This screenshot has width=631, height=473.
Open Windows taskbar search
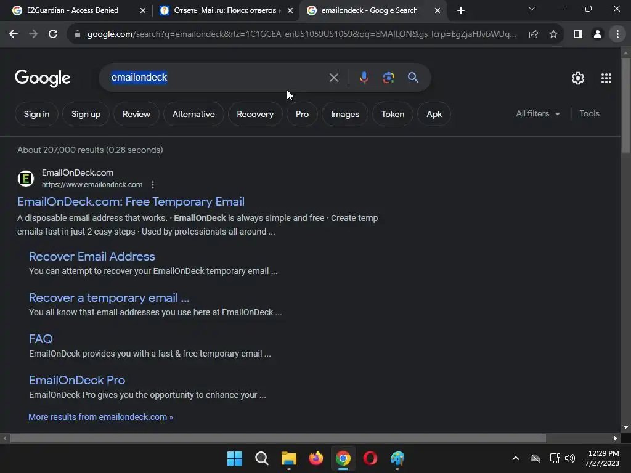(x=261, y=458)
